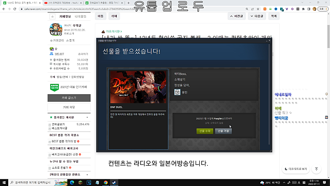Open the green extension icon
The height and width of the screenshot is (186, 330).
[x=270, y=9]
